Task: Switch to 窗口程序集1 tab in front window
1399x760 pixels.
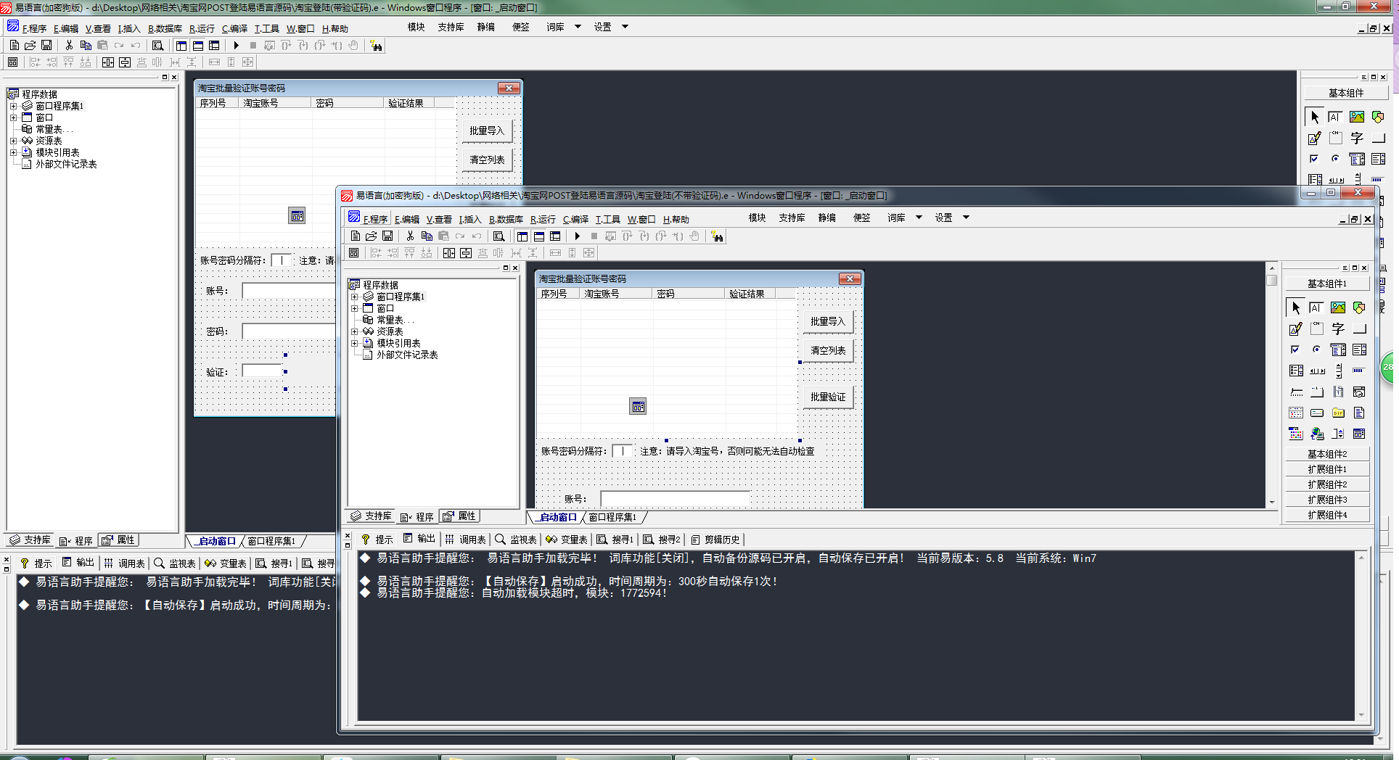Action: tap(612, 517)
